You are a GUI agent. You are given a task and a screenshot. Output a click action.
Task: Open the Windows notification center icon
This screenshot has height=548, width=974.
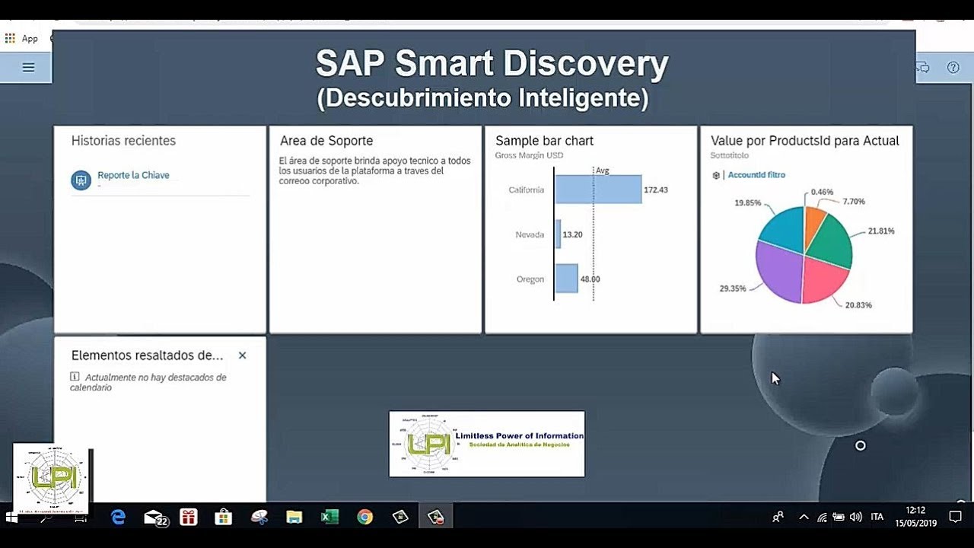click(x=956, y=517)
